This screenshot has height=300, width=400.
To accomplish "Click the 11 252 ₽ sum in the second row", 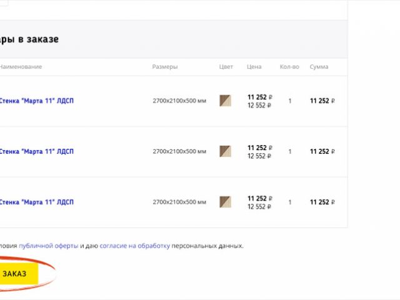I will coord(322,151).
